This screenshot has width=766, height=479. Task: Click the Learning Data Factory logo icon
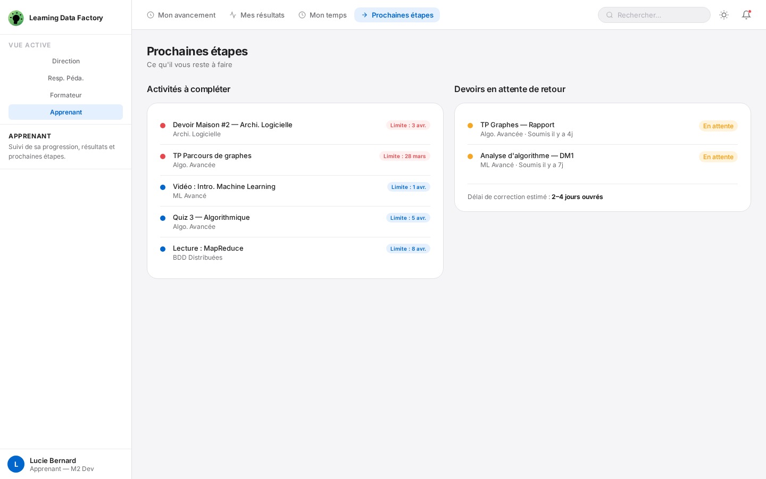(x=16, y=18)
